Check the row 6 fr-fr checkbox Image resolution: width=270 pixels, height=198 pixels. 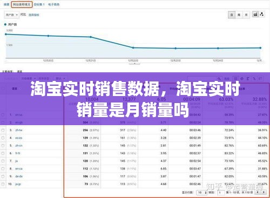3,153
